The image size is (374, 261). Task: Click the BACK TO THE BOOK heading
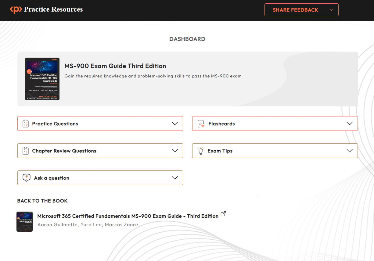point(42,201)
